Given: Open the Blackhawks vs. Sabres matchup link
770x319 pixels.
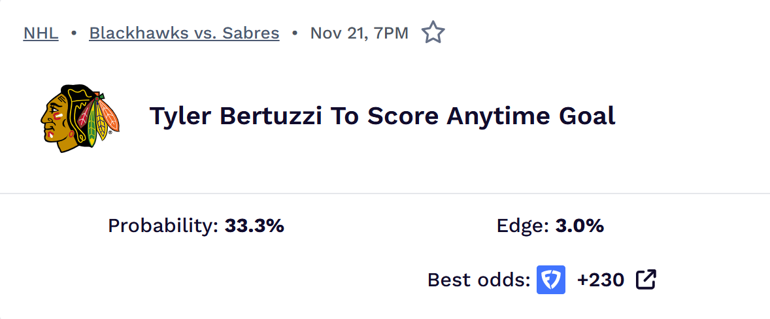Looking at the screenshot, I should pos(184,33).
